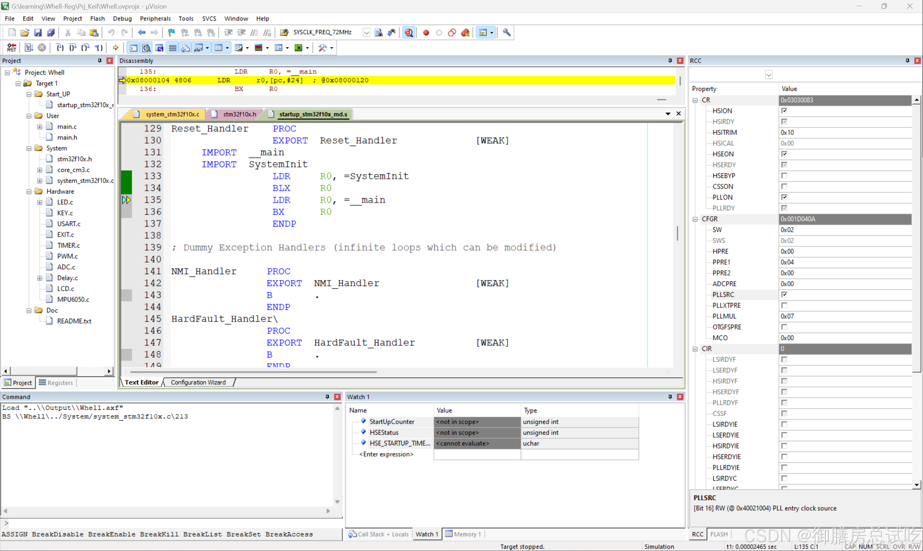Click the Step Over icon
The image size is (923, 551).
[73, 48]
